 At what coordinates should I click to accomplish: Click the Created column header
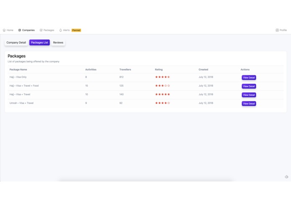coord(203,70)
